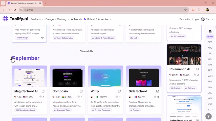Favourite Composio with star icon
This screenshot has width=216, height=121.
click(79, 97)
